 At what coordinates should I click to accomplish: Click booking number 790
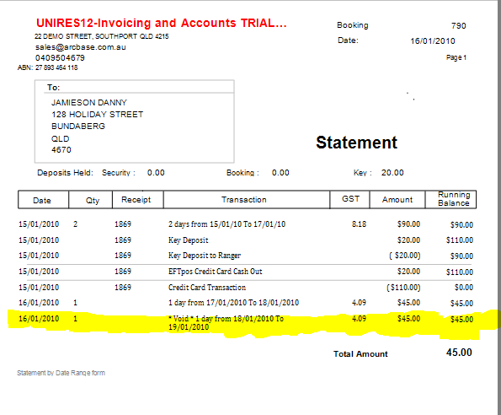click(459, 26)
